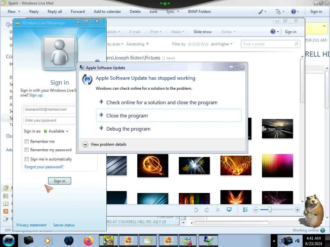Click the Messenger Sign in button
Screen dimensions: 330x247
60,181
